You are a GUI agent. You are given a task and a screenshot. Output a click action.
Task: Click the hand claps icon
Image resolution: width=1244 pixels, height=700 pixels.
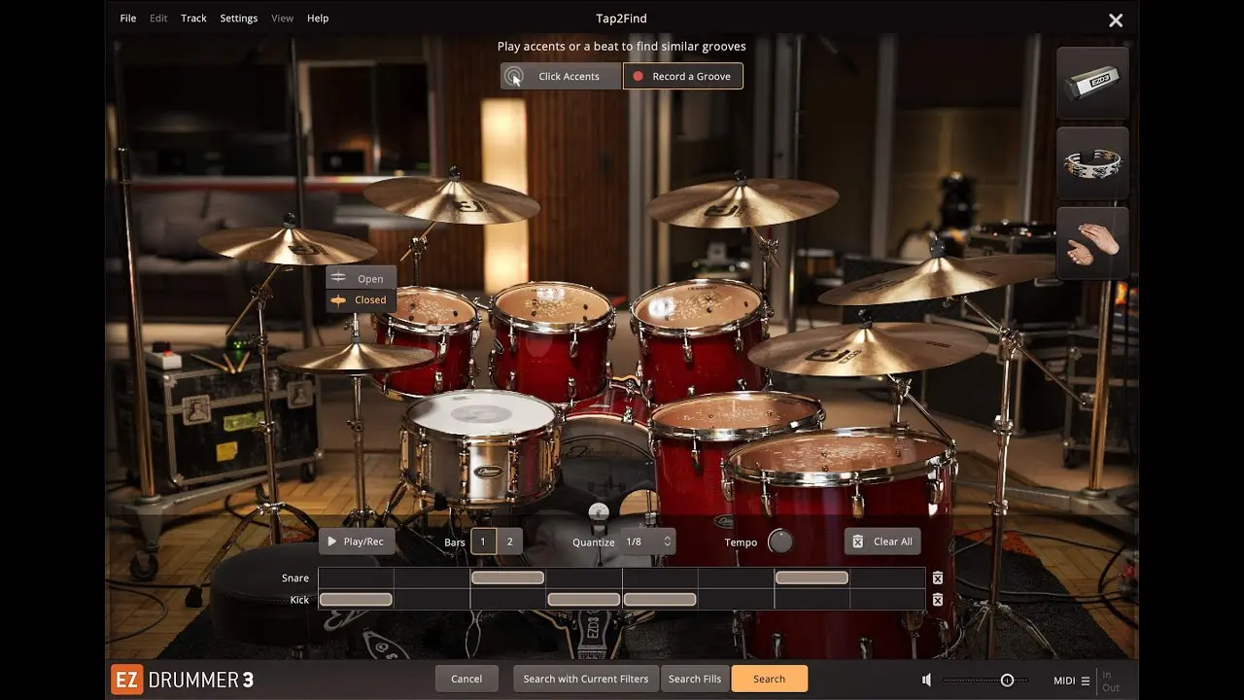(x=1092, y=243)
